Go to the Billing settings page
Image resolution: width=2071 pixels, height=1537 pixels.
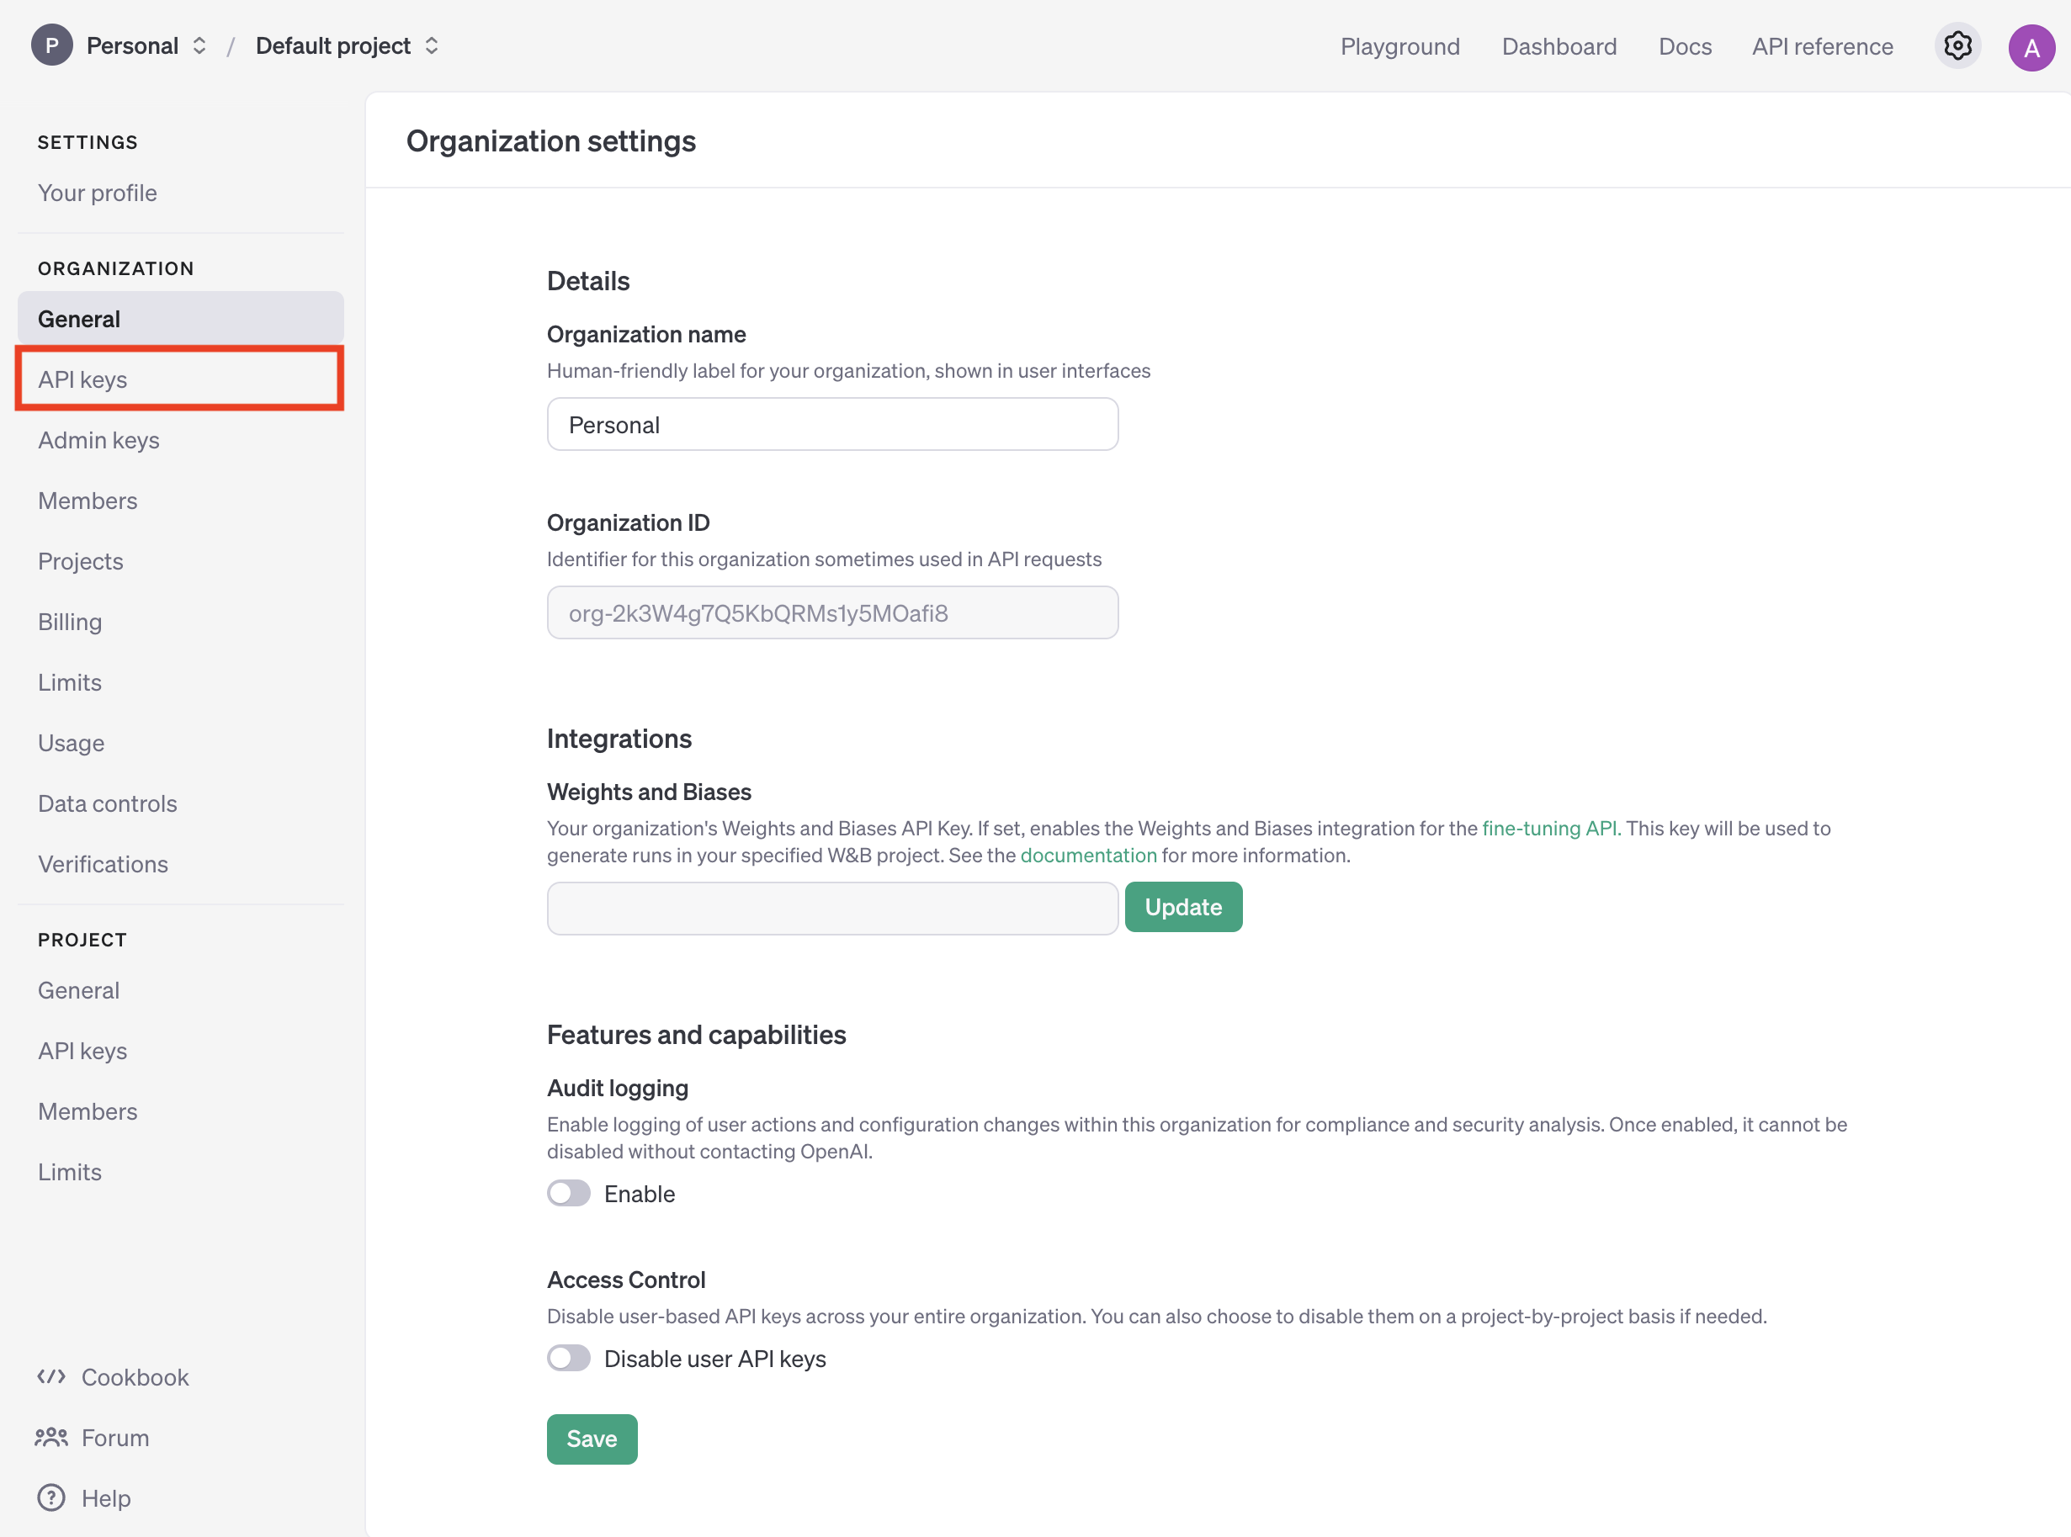pos(70,622)
